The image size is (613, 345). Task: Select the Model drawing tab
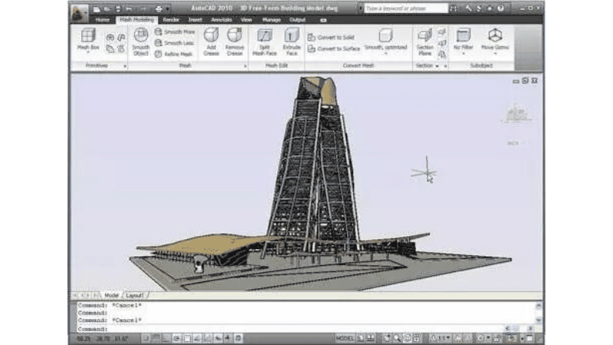point(111,295)
